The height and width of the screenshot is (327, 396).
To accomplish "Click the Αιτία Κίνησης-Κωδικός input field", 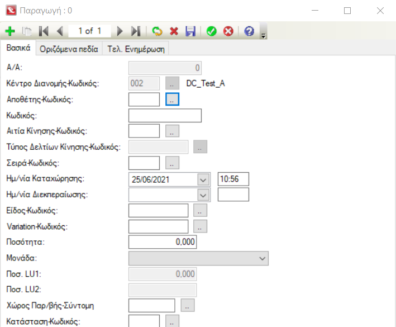I will point(144,131).
